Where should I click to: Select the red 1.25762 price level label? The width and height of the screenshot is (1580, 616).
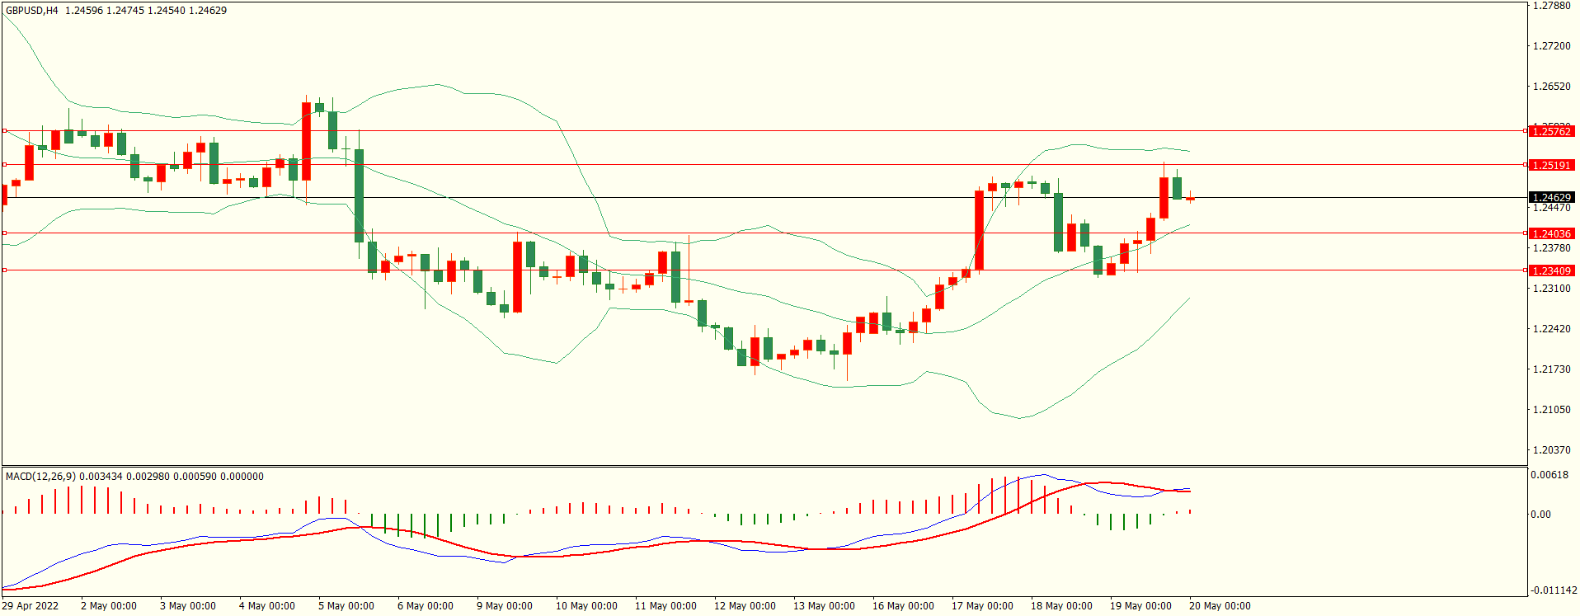(x=1551, y=131)
